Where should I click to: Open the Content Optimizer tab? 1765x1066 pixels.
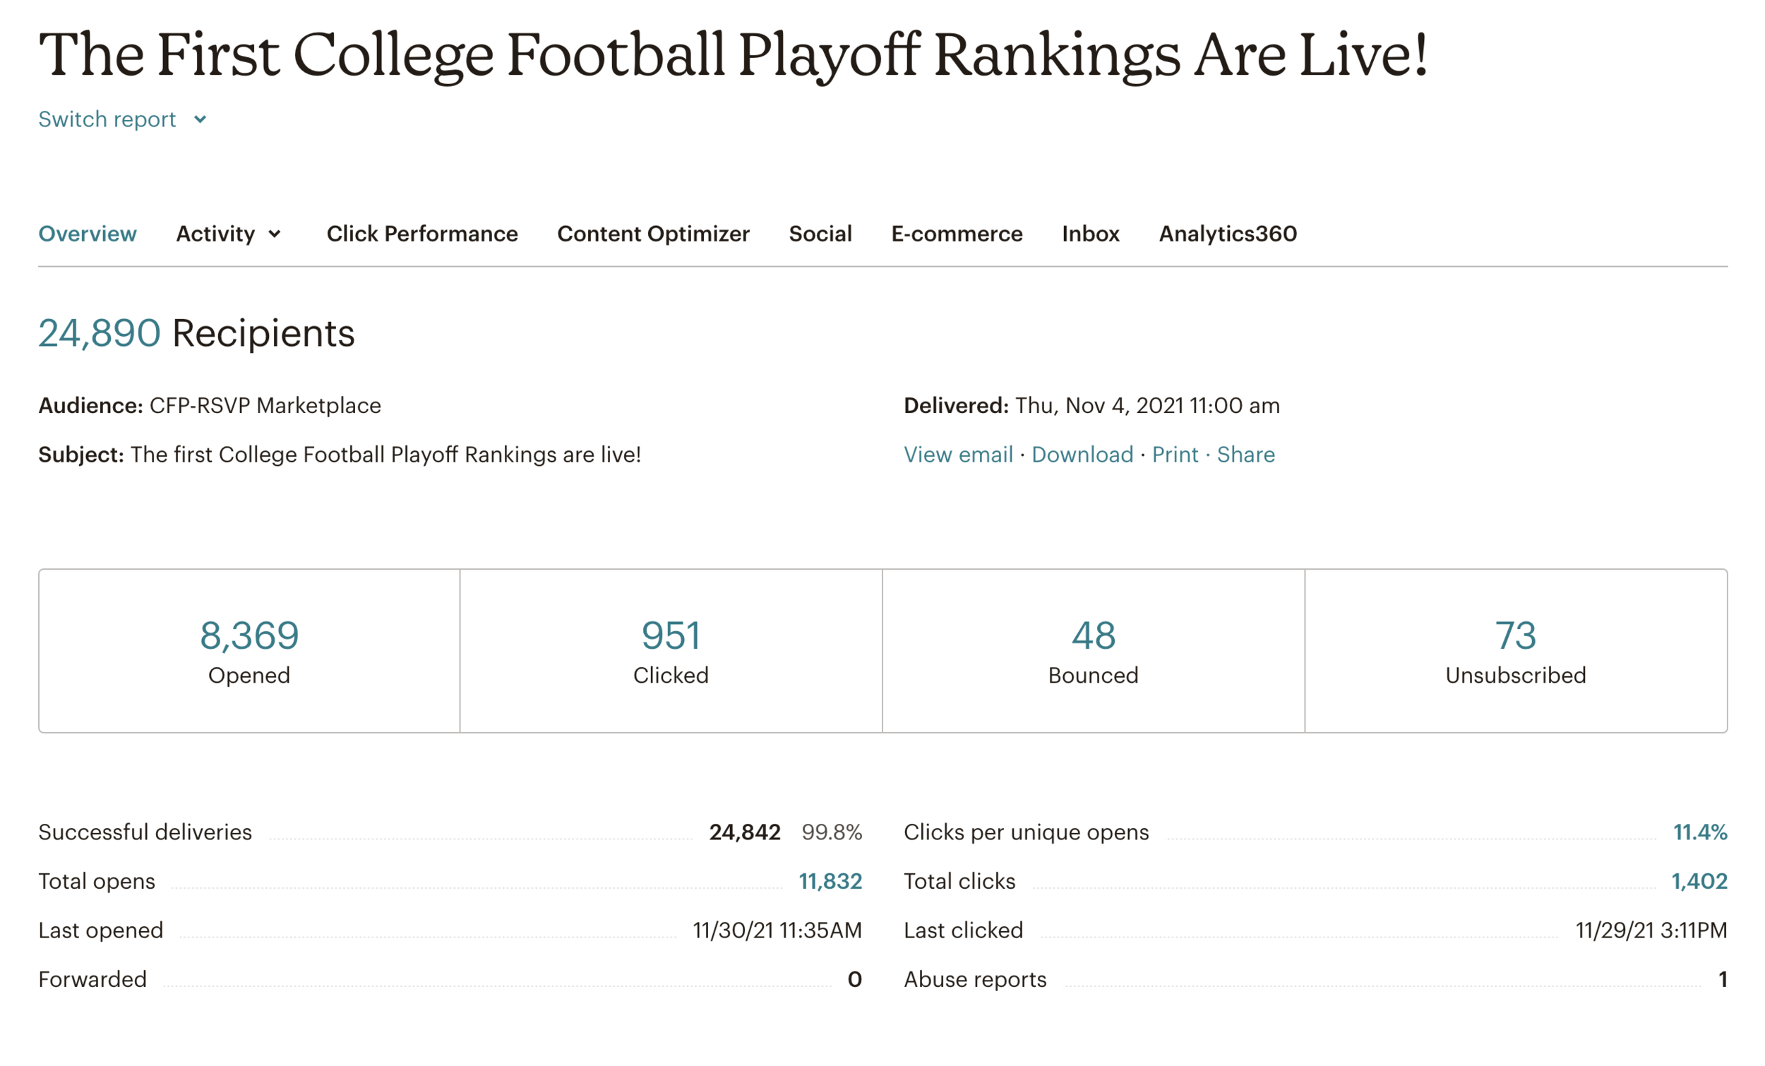(652, 234)
